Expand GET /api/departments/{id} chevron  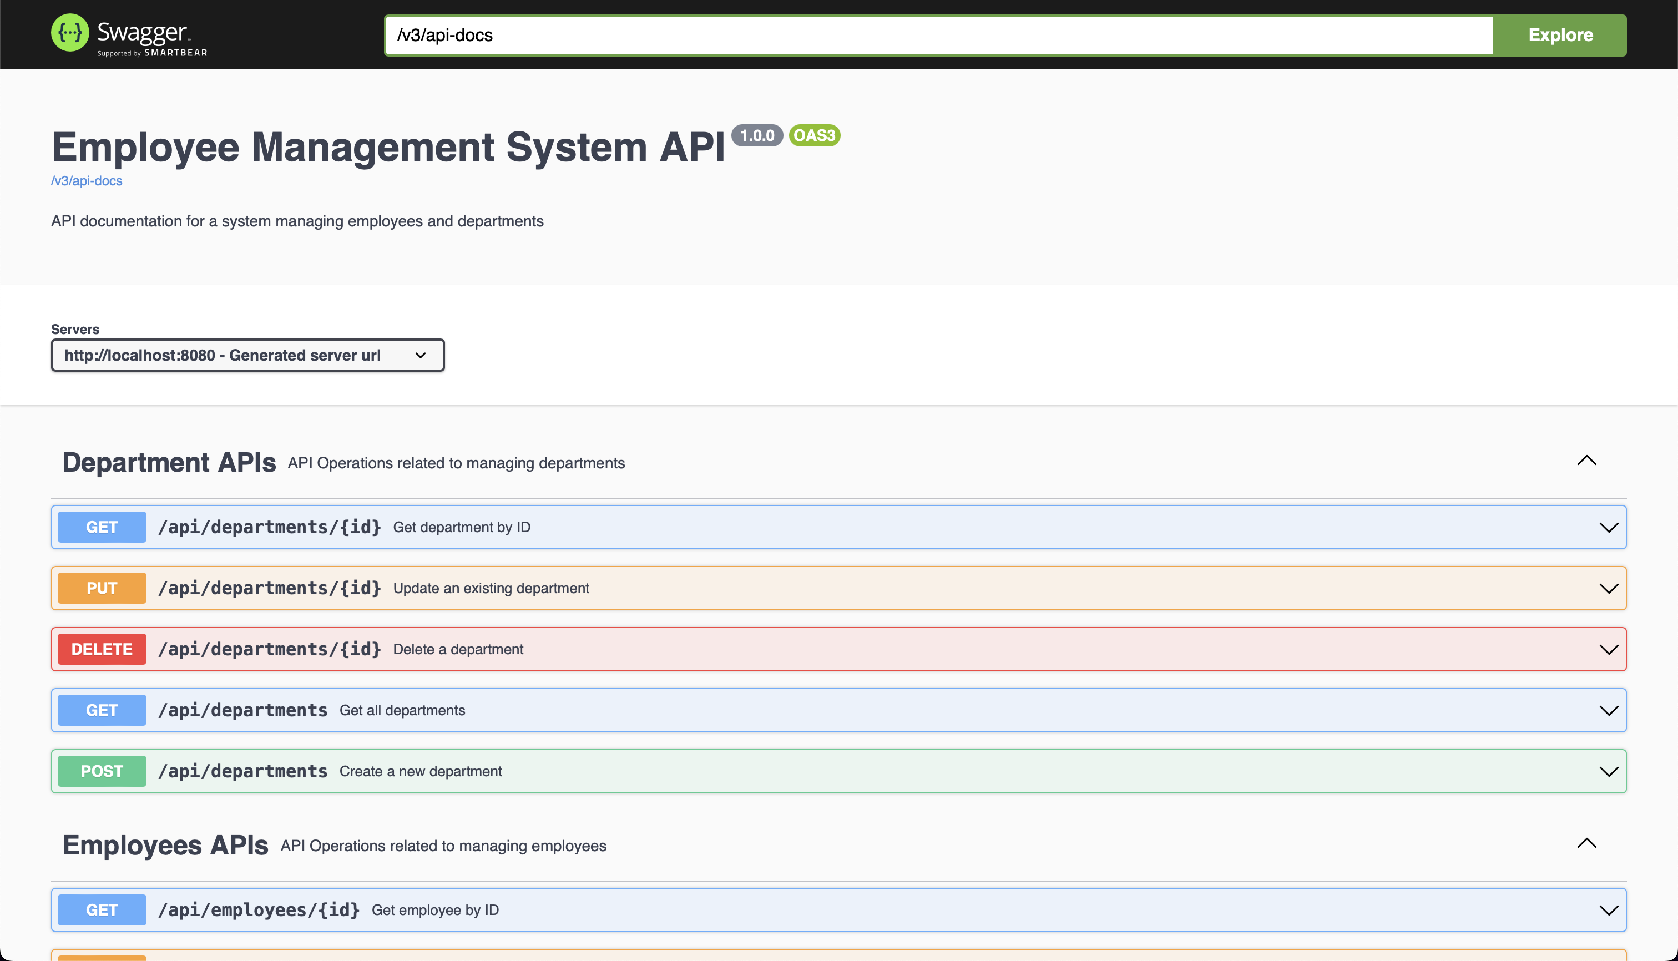[1609, 527]
